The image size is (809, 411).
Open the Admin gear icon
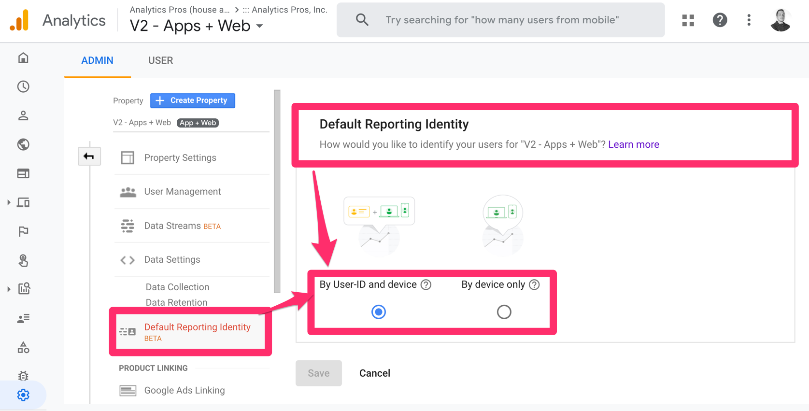coord(23,395)
